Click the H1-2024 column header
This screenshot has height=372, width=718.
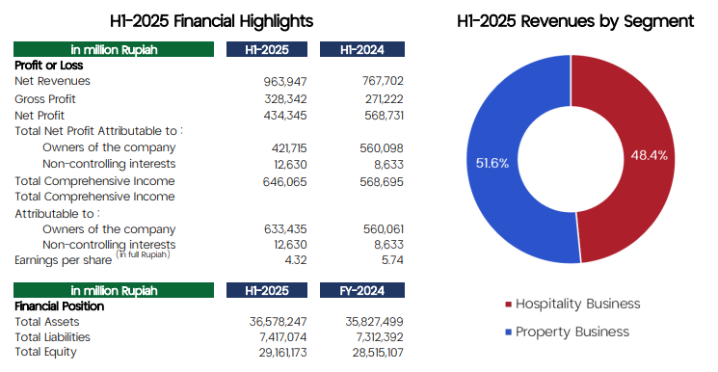(x=362, y=49)
